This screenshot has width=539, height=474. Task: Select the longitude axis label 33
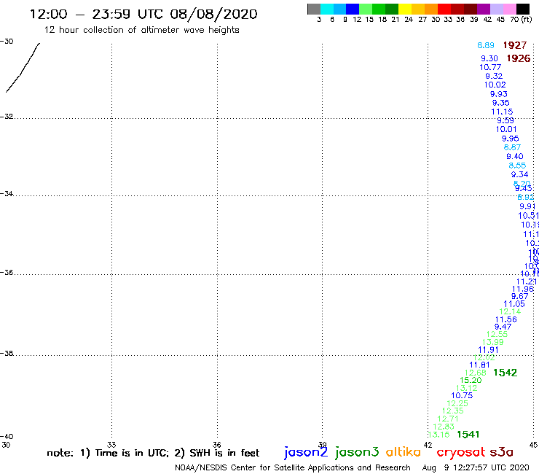tap(111, 445)
